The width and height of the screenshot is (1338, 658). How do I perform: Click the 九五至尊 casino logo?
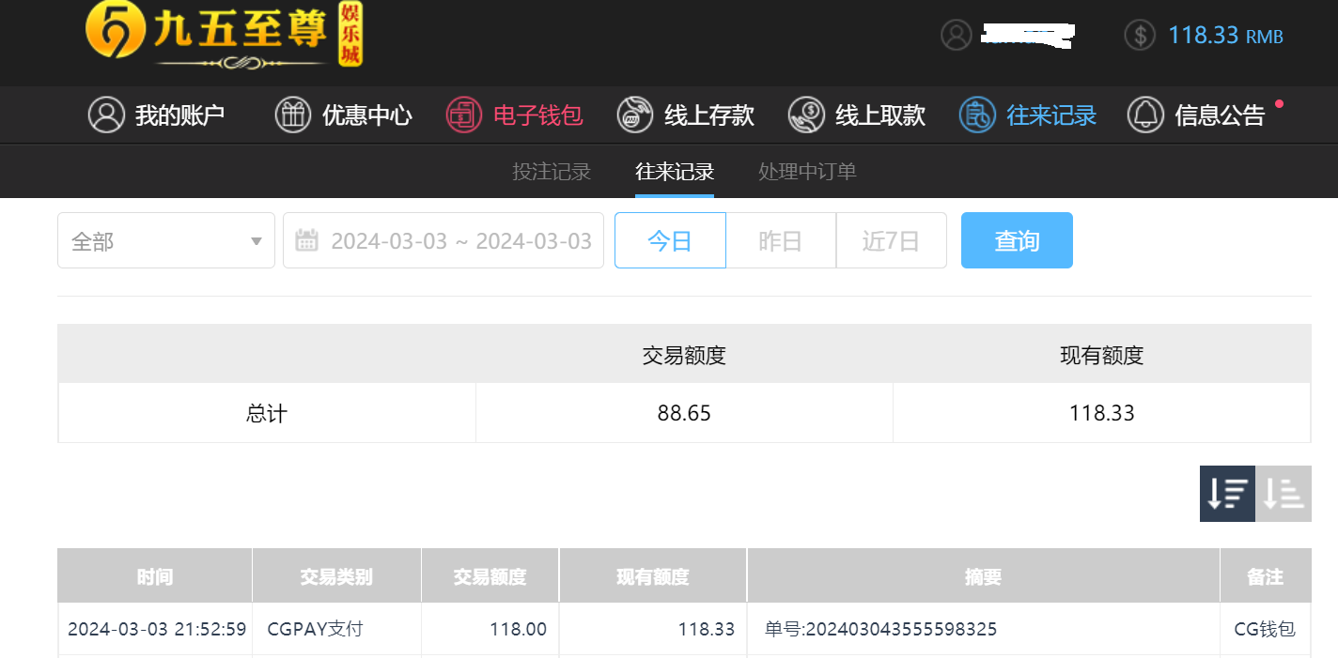coord(224,35)
